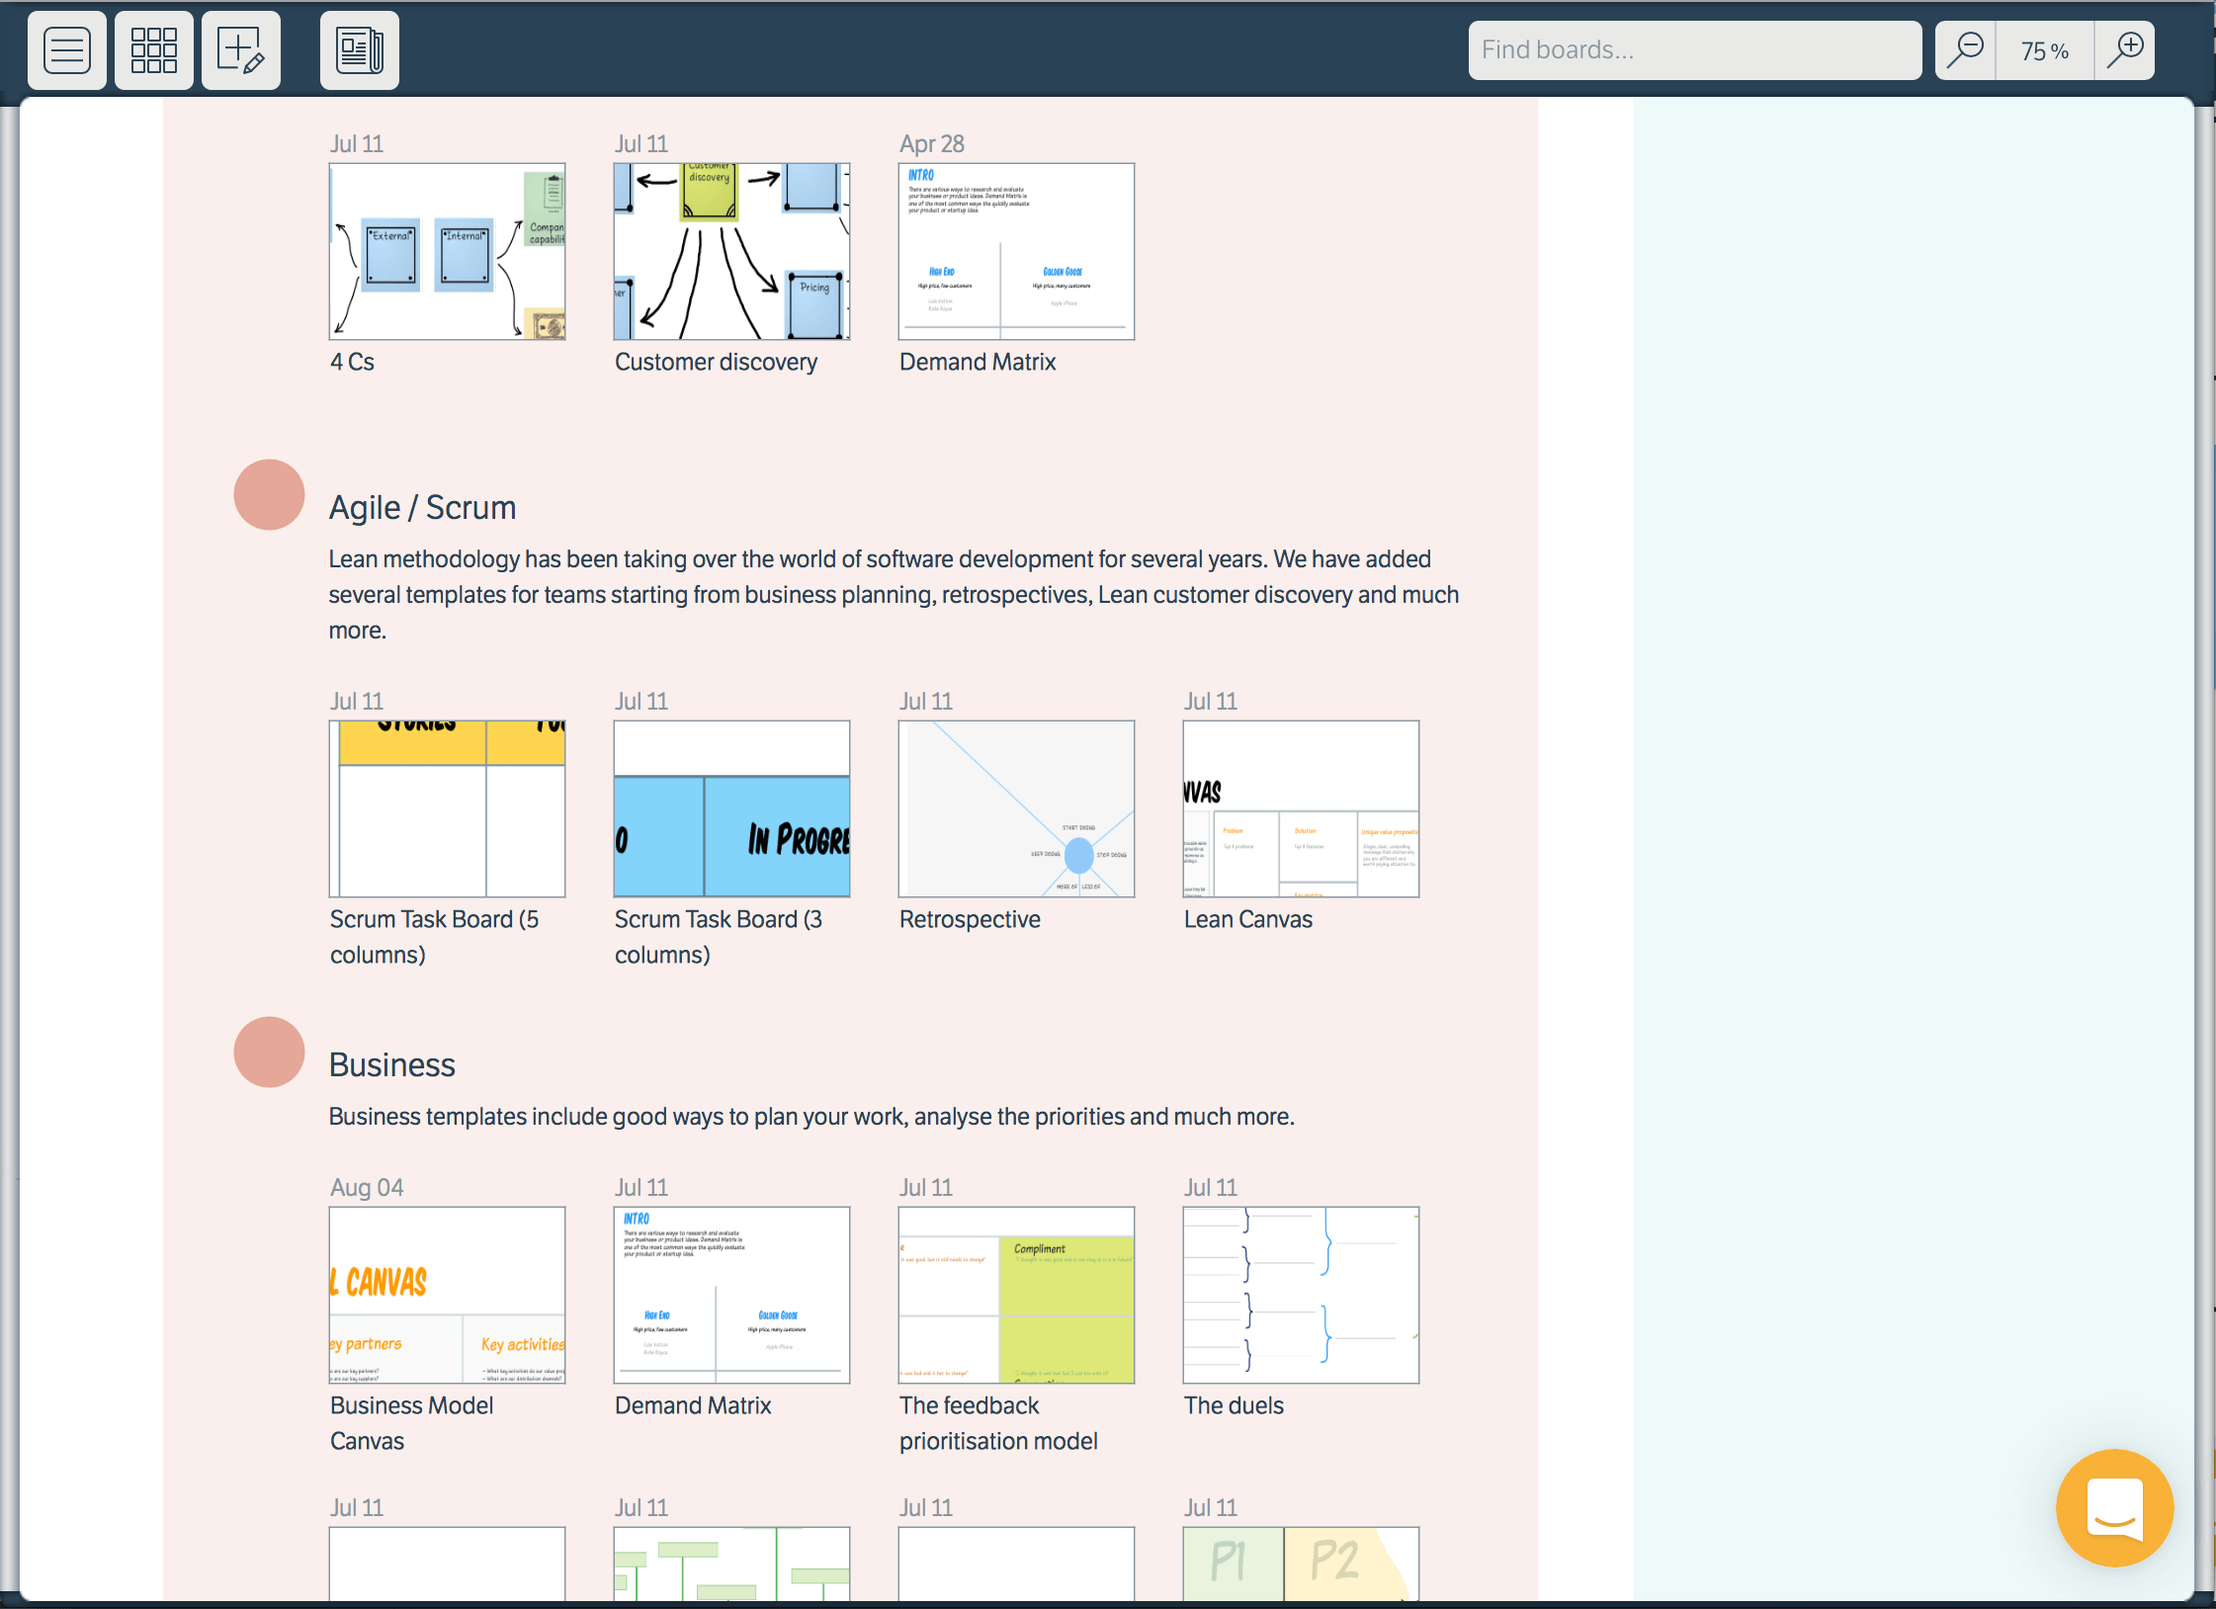Click the 75 % zoom level display
The image size is (2216, 1609).
[x=2044, y=50]
